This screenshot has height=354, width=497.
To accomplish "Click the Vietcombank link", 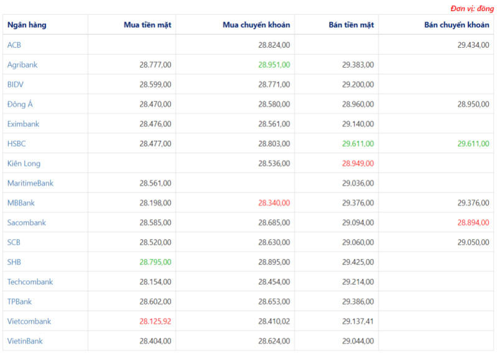I will tap(29, 322).
